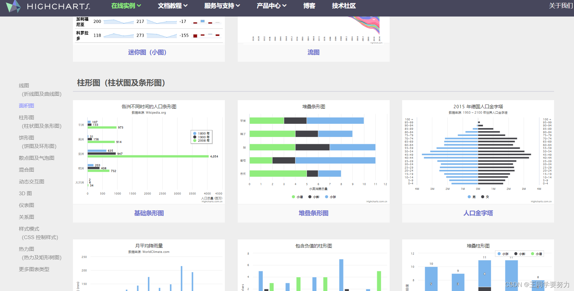This screenshot has height=291, width=574.
Task: Open the 流图 demo link
Action: coord(313,52)
